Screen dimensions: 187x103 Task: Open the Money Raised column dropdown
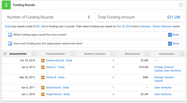pos(147,54)
